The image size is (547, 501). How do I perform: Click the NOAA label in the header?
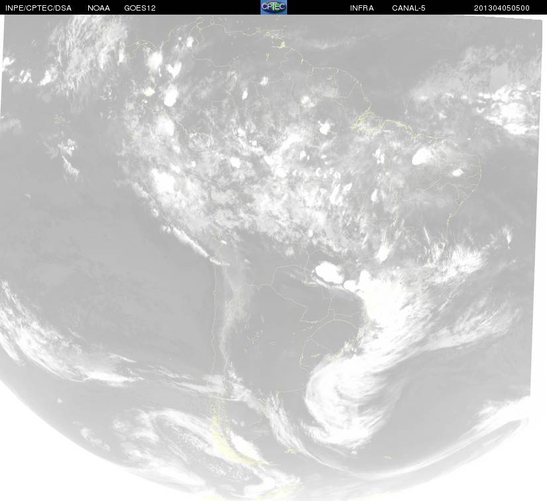pos(99,8)
